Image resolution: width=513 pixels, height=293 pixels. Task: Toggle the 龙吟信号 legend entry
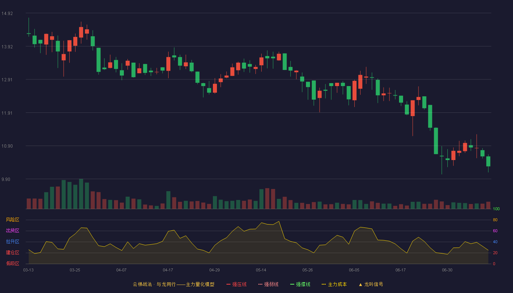(371, 284)
